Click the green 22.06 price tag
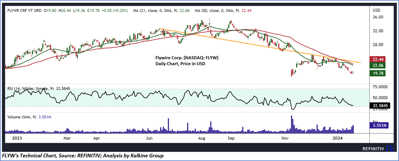This screenshot has width=399, height=161. coord(378,65)
